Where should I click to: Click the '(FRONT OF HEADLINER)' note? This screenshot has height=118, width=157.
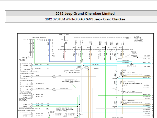(x=27, y=80)
